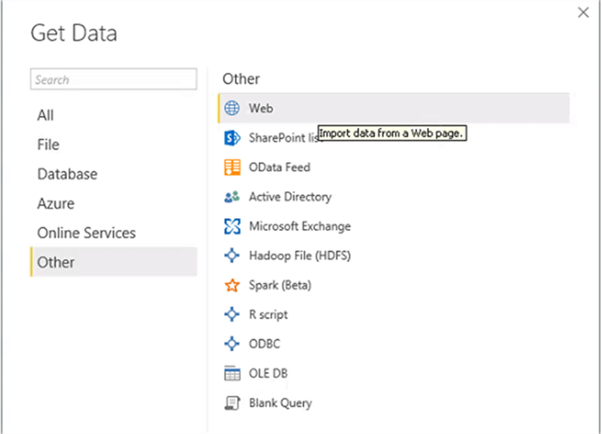
Task: Click the Blank Query scroll icon
Action: pyautogui.click(x=232, y=403)
